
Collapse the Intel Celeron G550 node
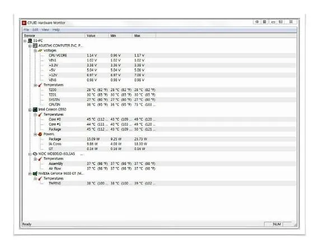click(x=30, y=110)
